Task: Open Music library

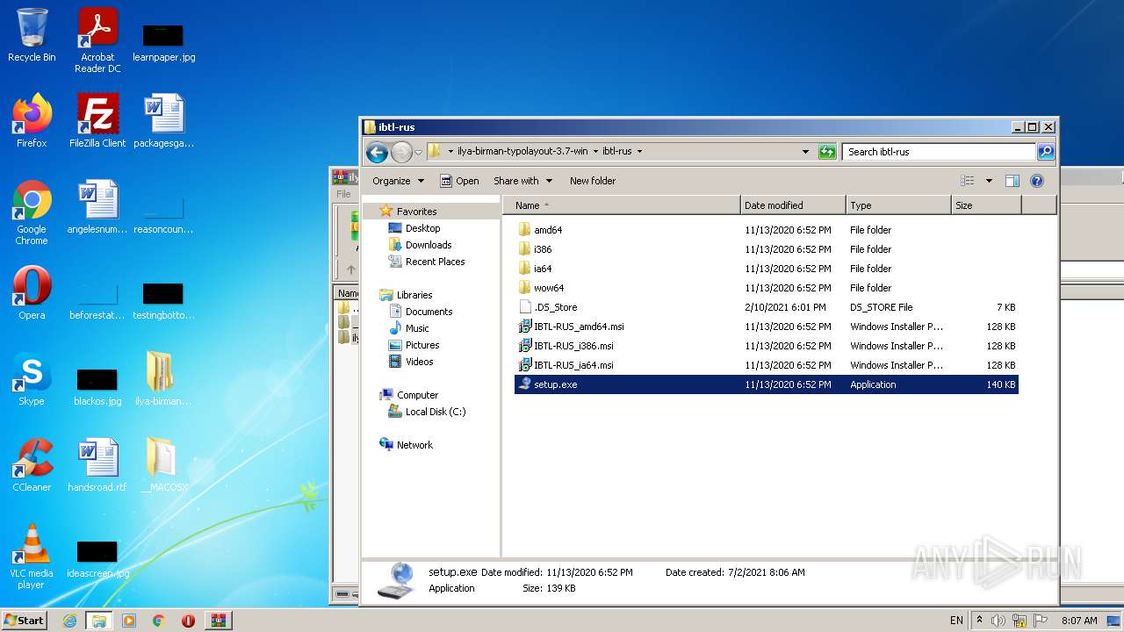Action: 417,328
